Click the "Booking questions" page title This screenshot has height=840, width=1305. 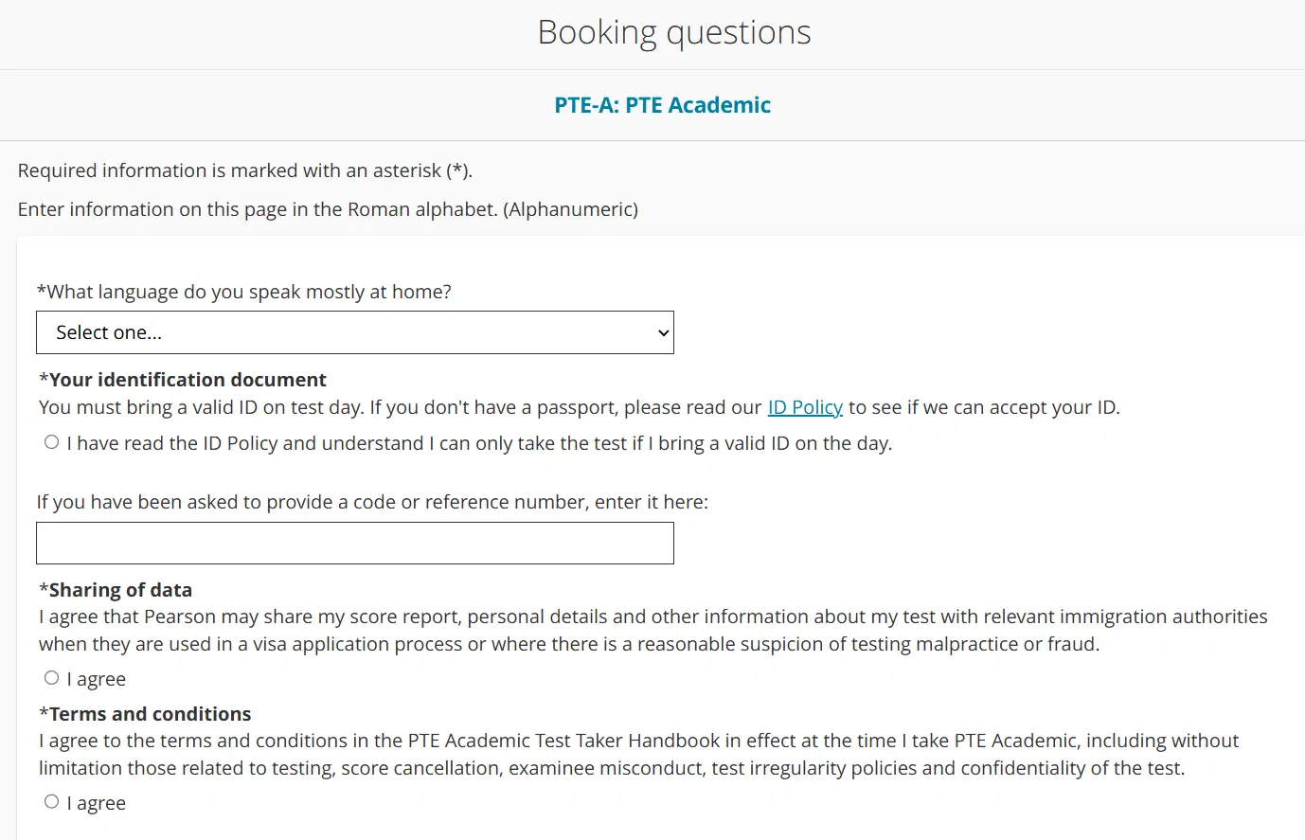click(673, 31)
